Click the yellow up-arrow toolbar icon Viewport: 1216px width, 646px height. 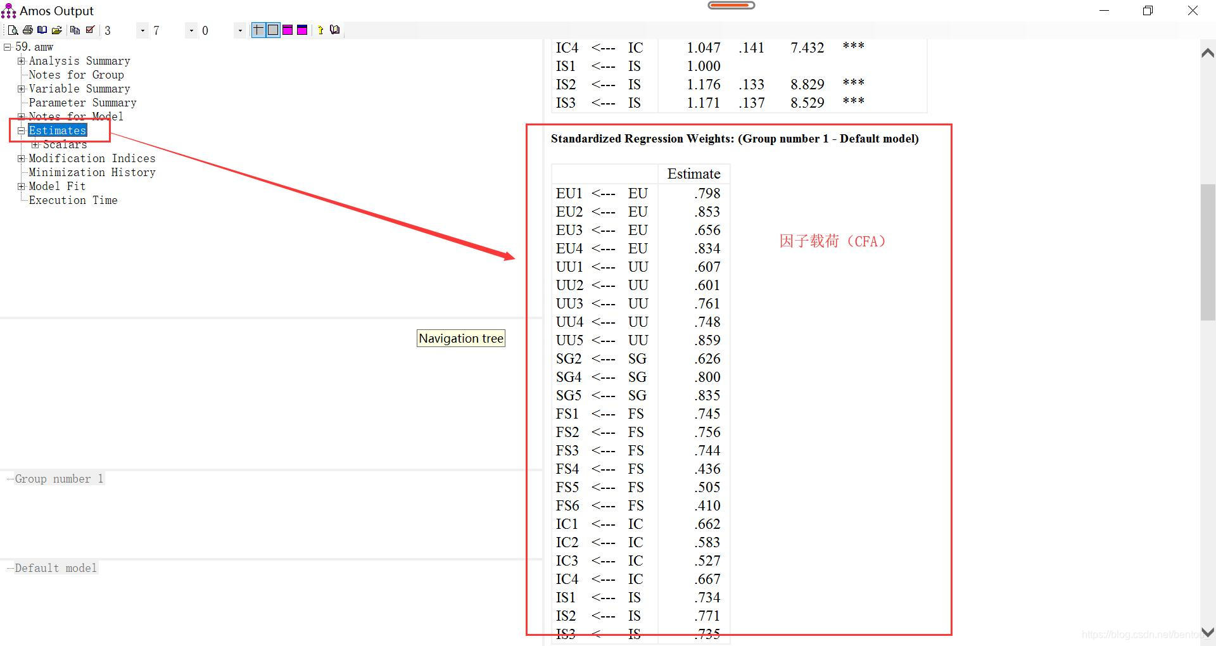point(320,30)
